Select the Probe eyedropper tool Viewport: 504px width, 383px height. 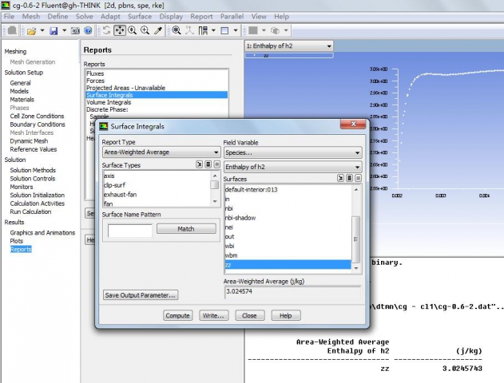point(157,30)
